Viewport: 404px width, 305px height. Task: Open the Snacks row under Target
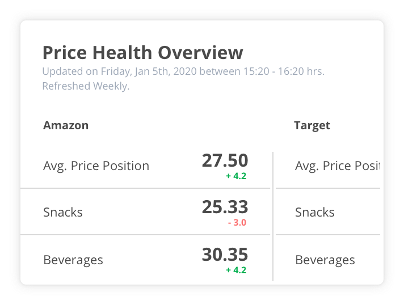[x=315, y=213]
